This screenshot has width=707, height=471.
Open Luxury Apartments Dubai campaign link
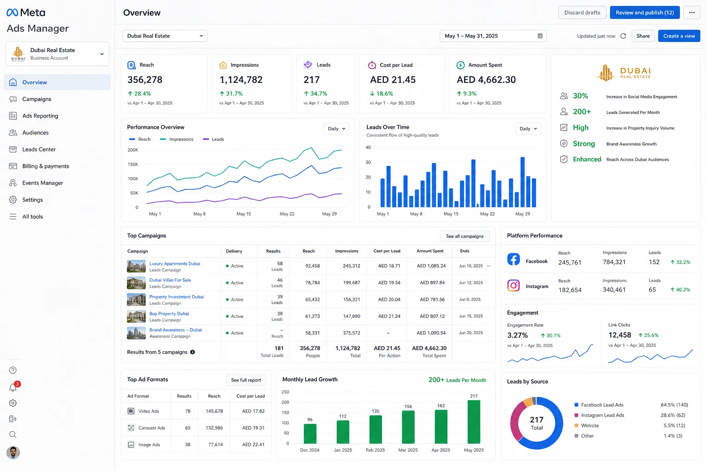click(175, 264)
